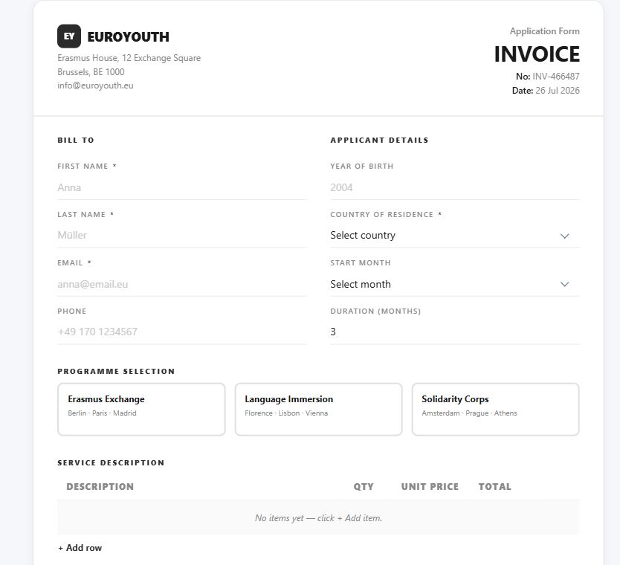Image resolution: width=620 pixels, height=565 pixels.
Task: Click the + Add row button
Action: [80, 548]
